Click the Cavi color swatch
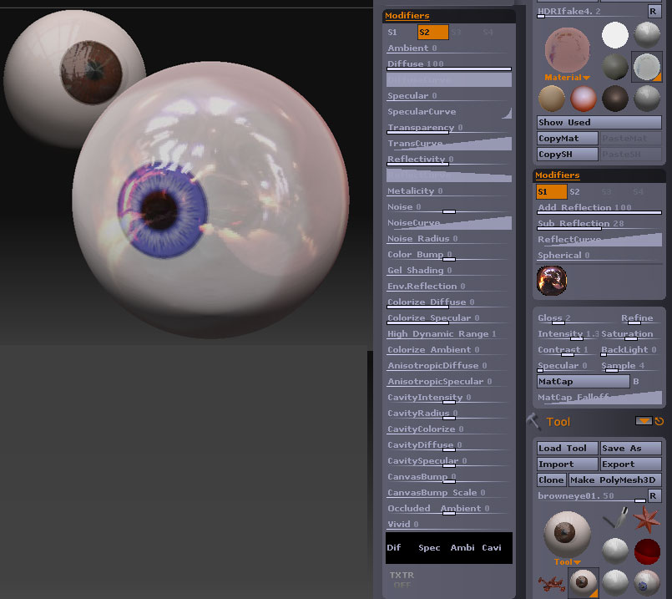This screenshot has height=599, width=672. click(x=496, y=547)
